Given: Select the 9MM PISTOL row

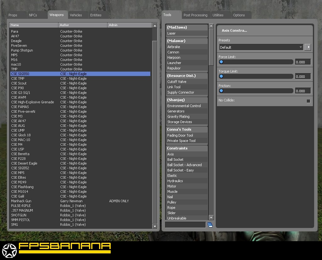Looking at the screenshot, I should (x=80, y=220).
